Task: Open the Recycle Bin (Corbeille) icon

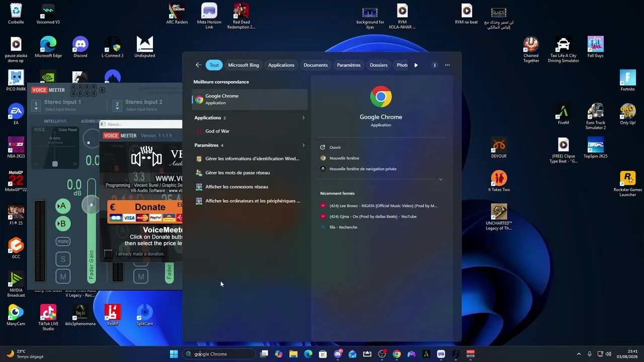Action: click(x=16, y=14)
